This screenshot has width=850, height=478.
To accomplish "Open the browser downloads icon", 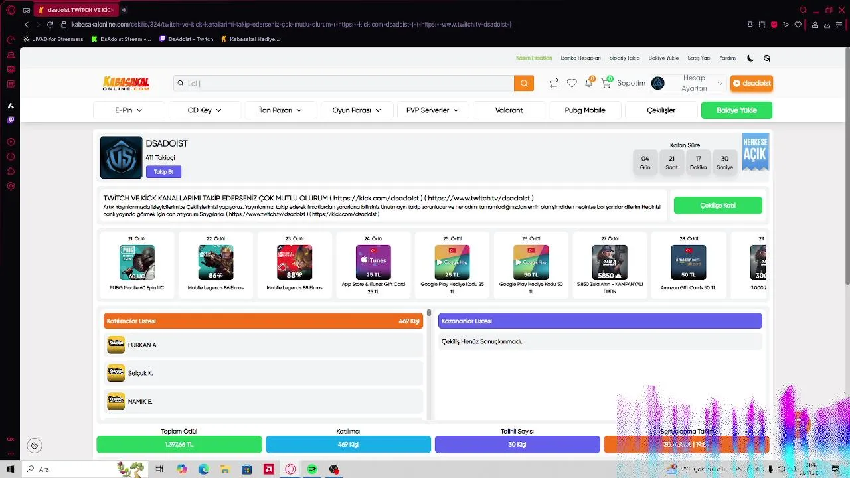I will click(x=827, y=25).
